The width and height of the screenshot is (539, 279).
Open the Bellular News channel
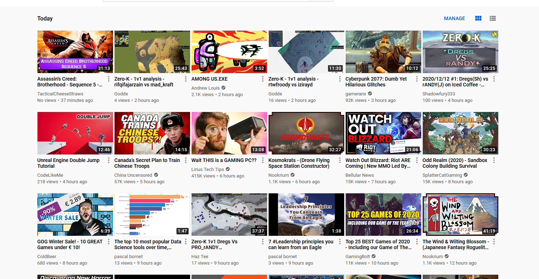(x=360, y=175)
